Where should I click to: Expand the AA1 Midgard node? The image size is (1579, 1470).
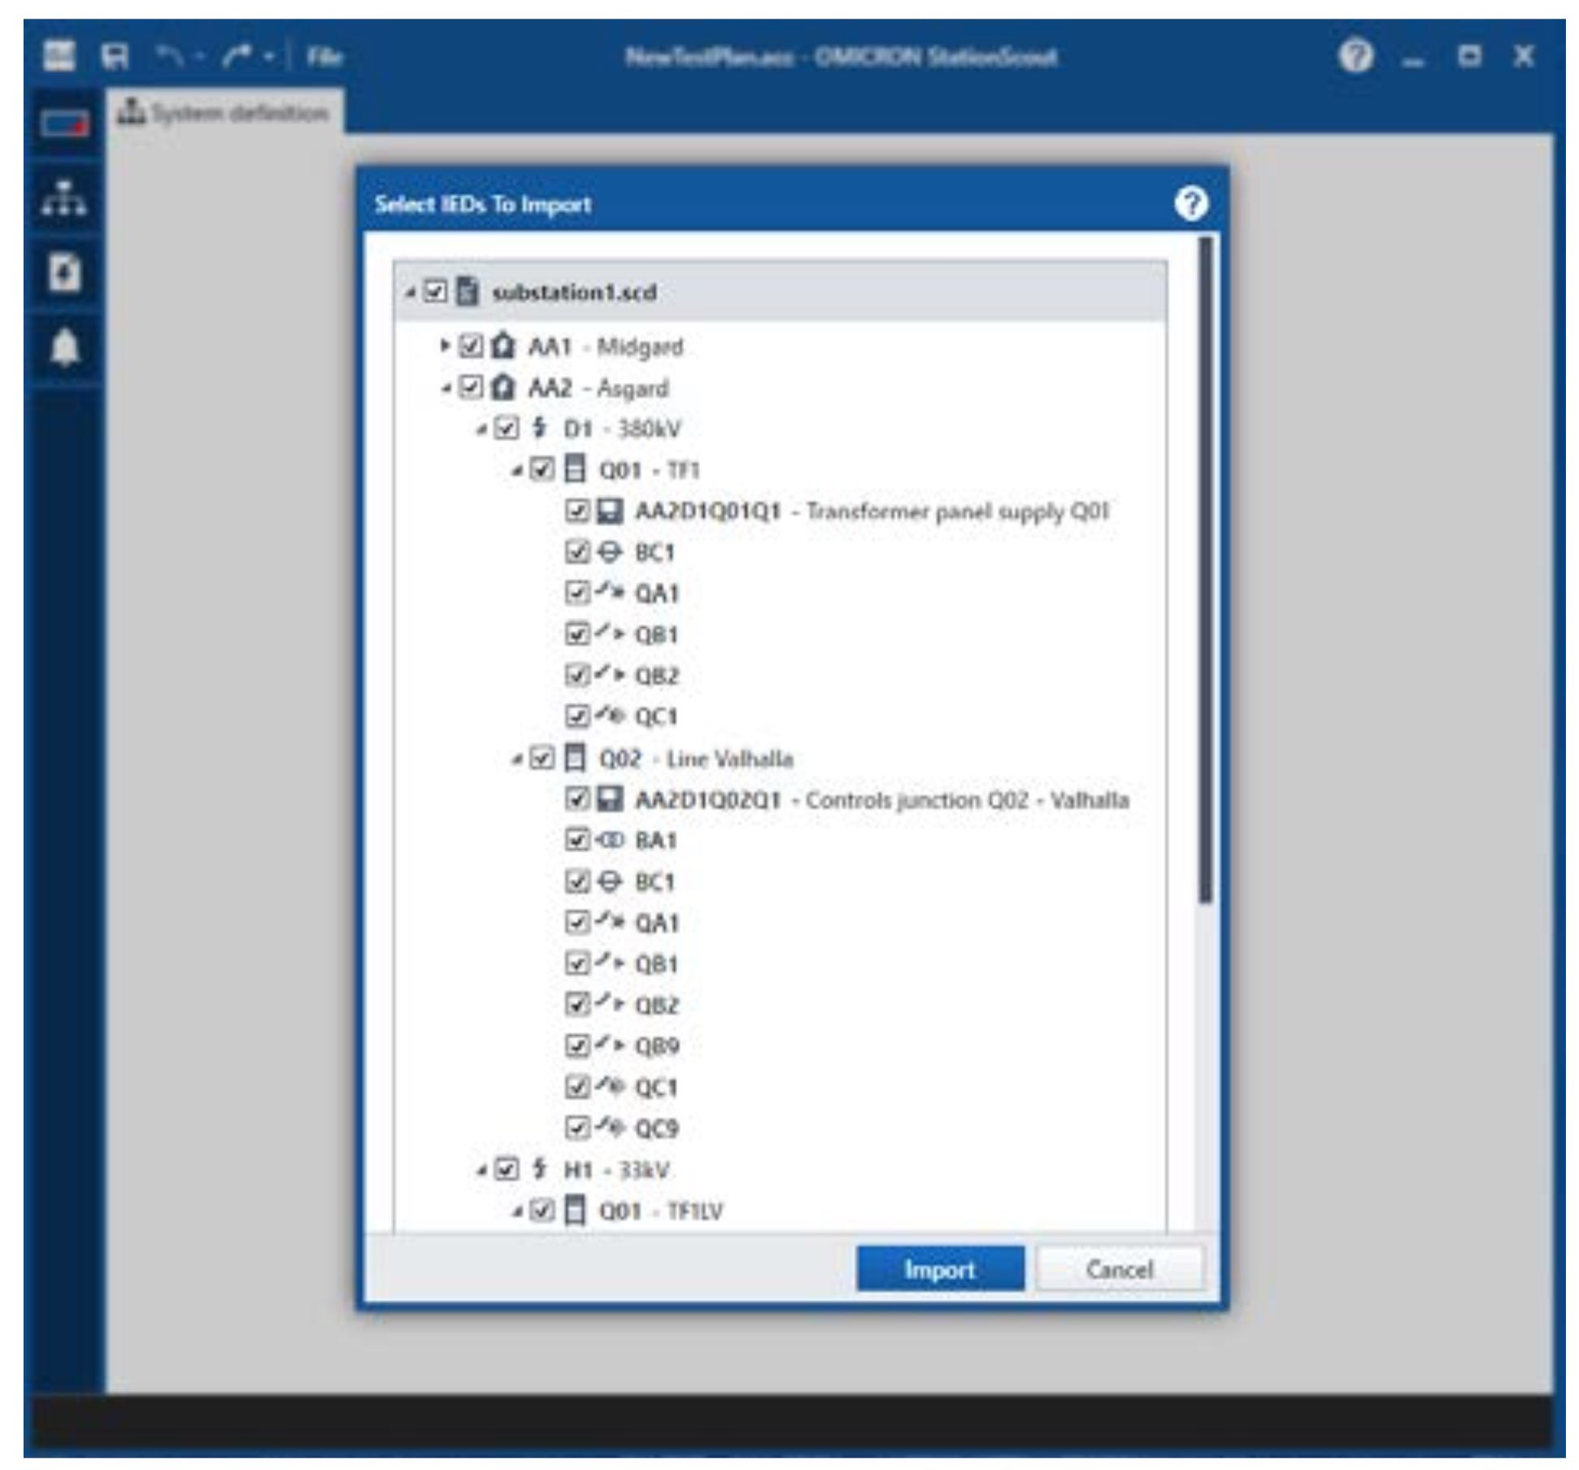(x=444, y=346)
